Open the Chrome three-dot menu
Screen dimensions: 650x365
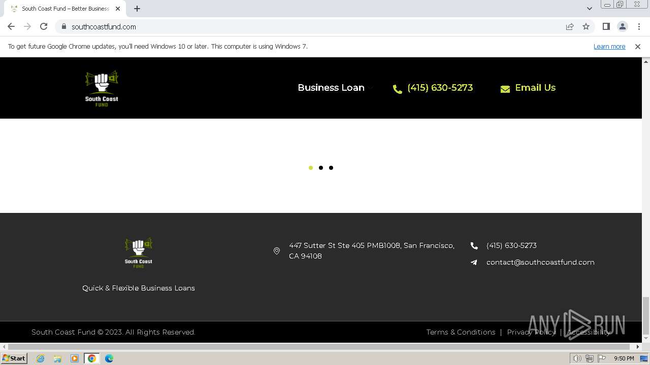coord(639,26)
